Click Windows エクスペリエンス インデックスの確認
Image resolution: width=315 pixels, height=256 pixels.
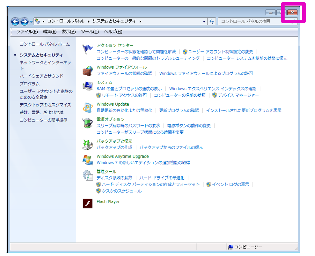click(213, 88)
